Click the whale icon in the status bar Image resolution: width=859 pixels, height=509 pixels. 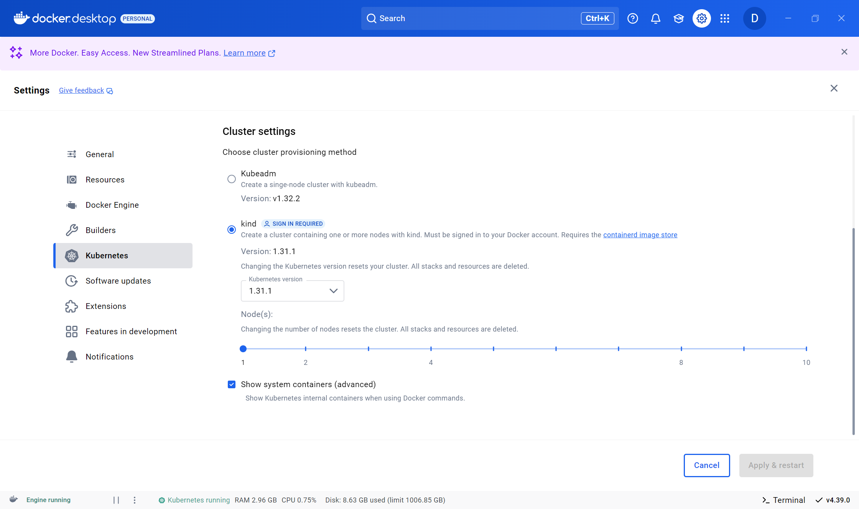pos(13,499)
